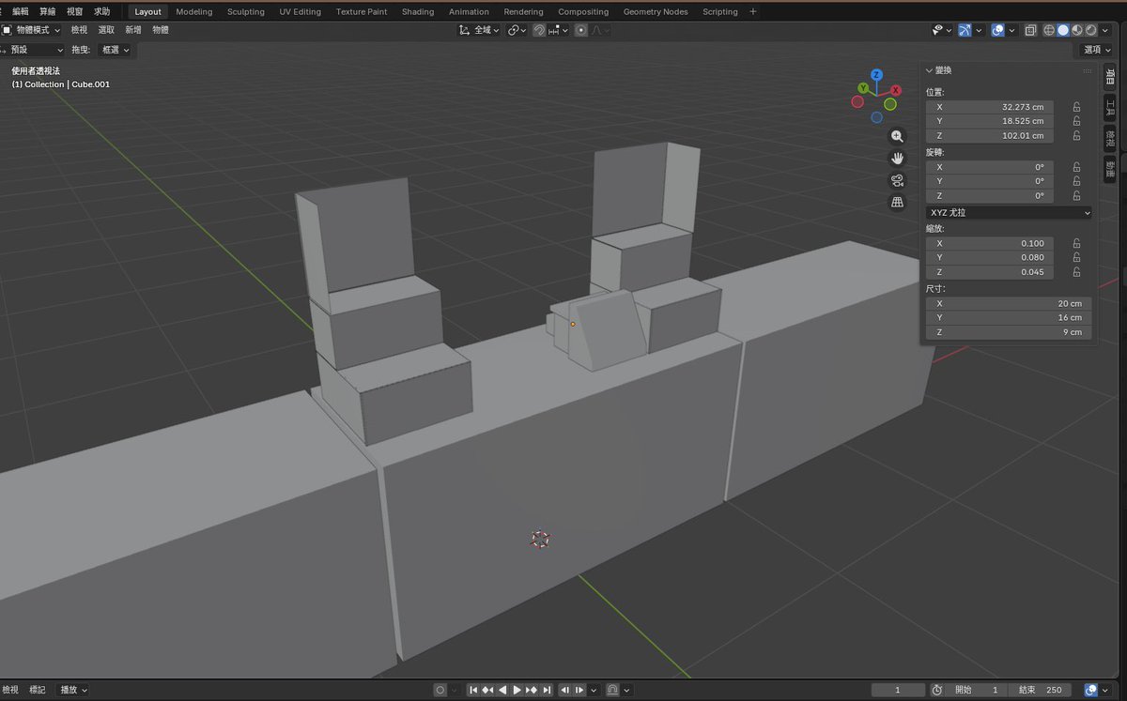This screenshot has width=1127, height=701.
Task: Click the zoom magnifier icon in the viewport
Action: tap(897, 137)
